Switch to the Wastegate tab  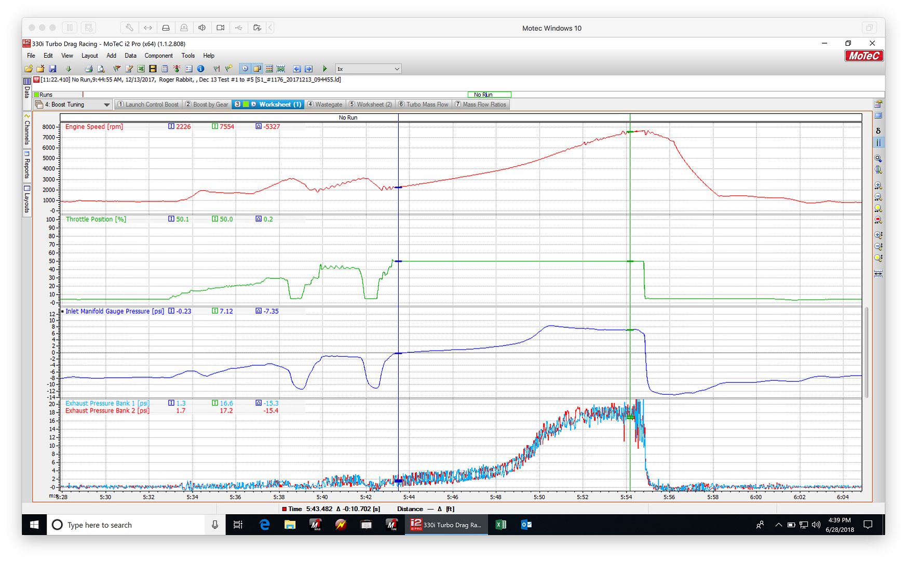click(x=325, y=104)
